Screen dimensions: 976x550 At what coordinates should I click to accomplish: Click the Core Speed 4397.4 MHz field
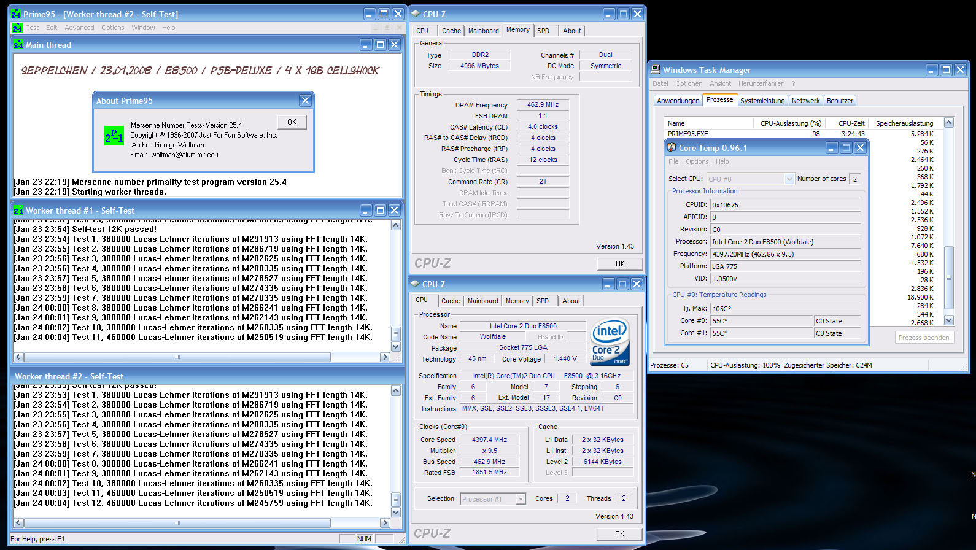[489, 440]
